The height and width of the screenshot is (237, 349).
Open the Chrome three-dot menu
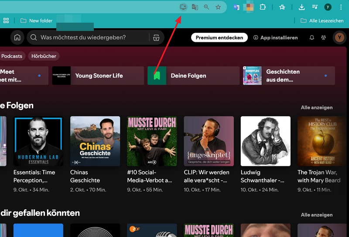tap(341, 7)
